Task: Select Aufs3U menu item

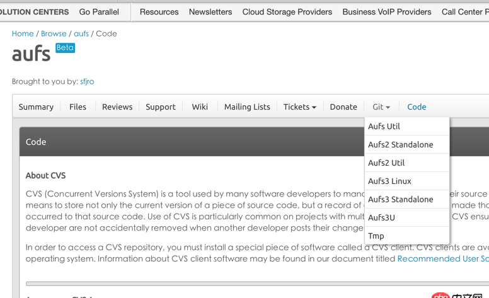Action: (x=381, y=218)
